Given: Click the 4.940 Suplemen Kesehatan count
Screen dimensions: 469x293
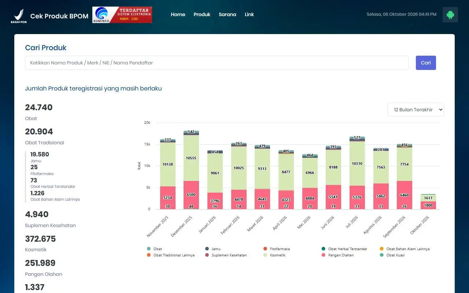Looking at the screenshot, I should pos(37,214).
